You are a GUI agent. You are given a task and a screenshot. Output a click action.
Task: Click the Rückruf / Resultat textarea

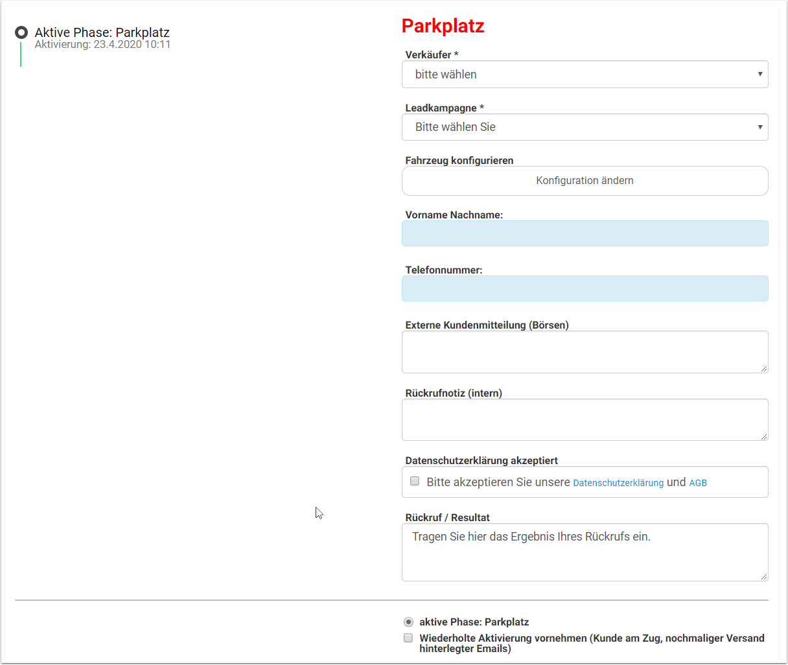click(x=585, y=552)
